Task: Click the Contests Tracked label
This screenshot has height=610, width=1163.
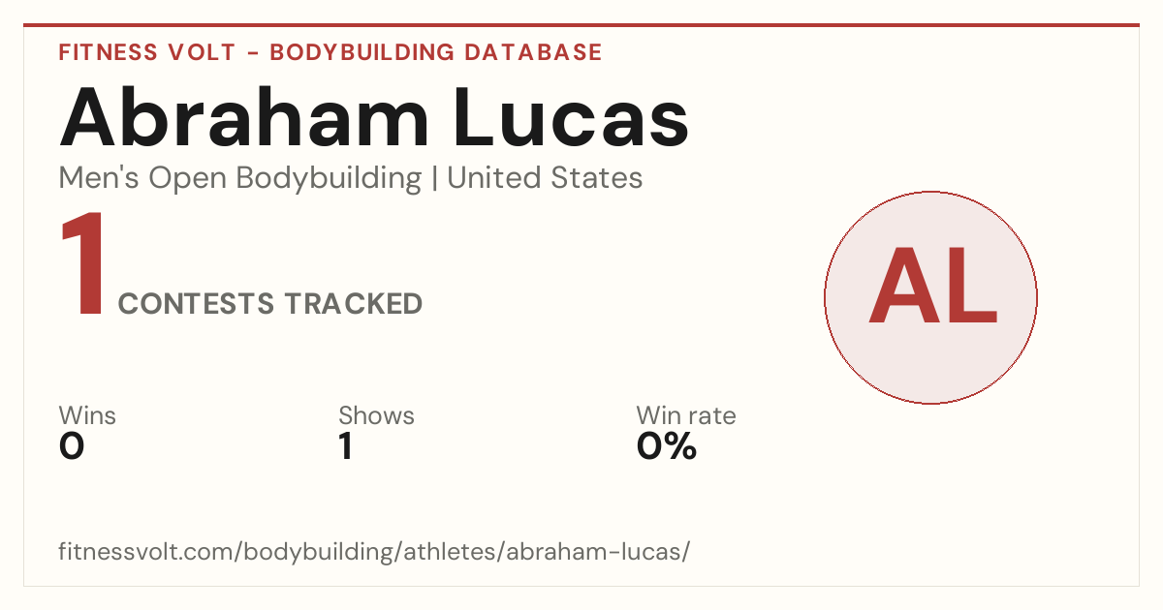Action: (x=270, y=304)
